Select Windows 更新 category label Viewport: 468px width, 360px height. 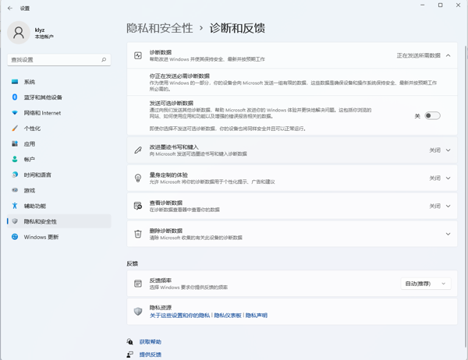(x=41, y=237)
